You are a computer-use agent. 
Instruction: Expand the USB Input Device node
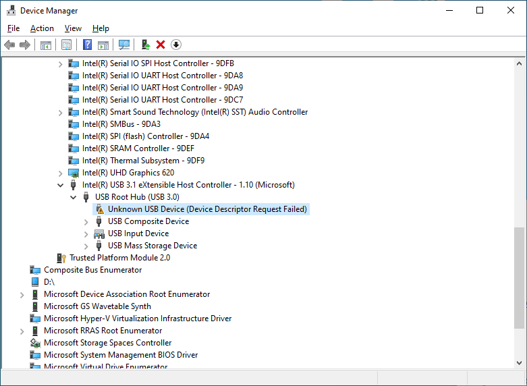[86, 234]
